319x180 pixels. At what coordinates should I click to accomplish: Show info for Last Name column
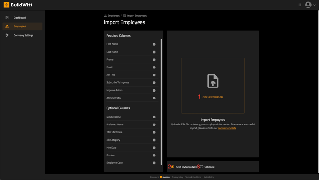154,52
